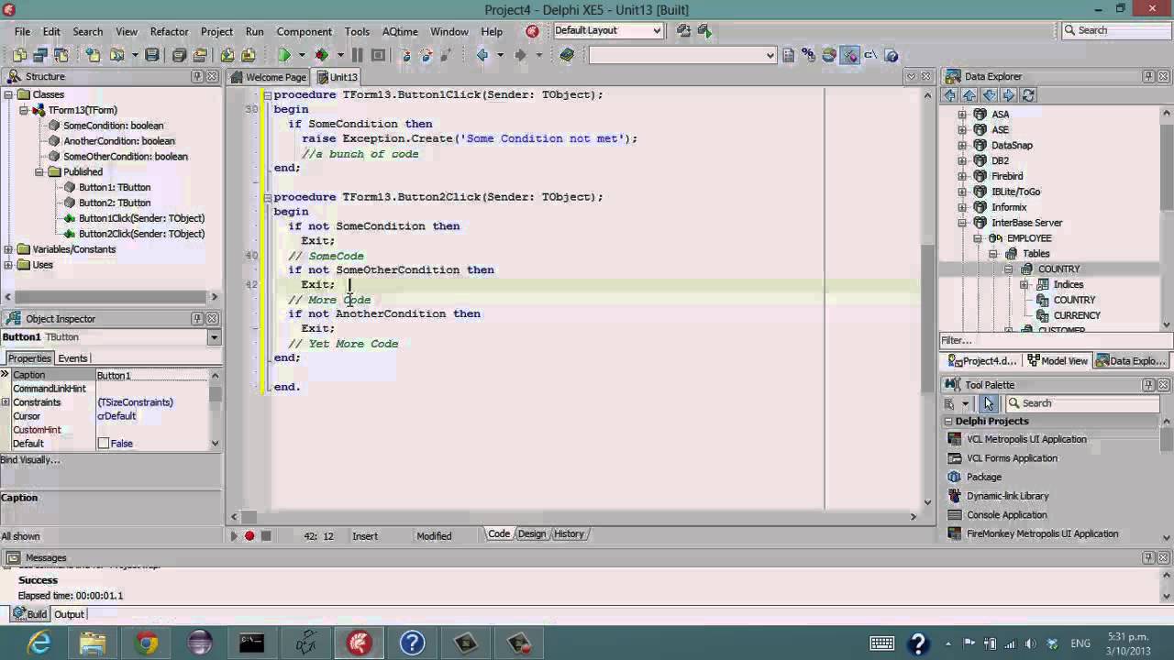
Task: Click the Step Over debug icon
Action: coord(426,55)
